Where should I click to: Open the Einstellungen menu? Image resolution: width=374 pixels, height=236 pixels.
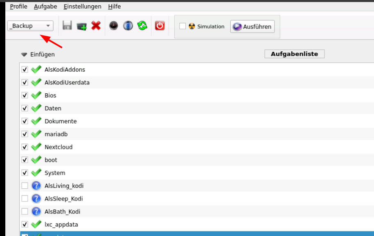[82, 7]
